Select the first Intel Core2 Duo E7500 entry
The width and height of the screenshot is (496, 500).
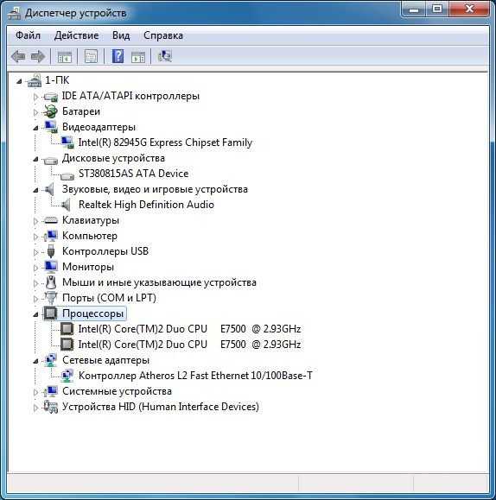pyautogui.click(x=189, y=329)
